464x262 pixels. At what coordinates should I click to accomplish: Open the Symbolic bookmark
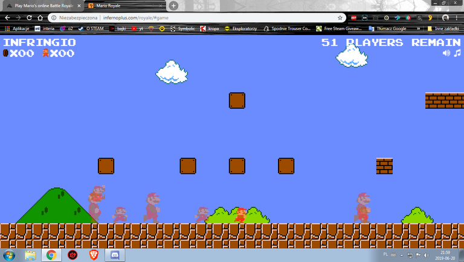tap(183, 28)
